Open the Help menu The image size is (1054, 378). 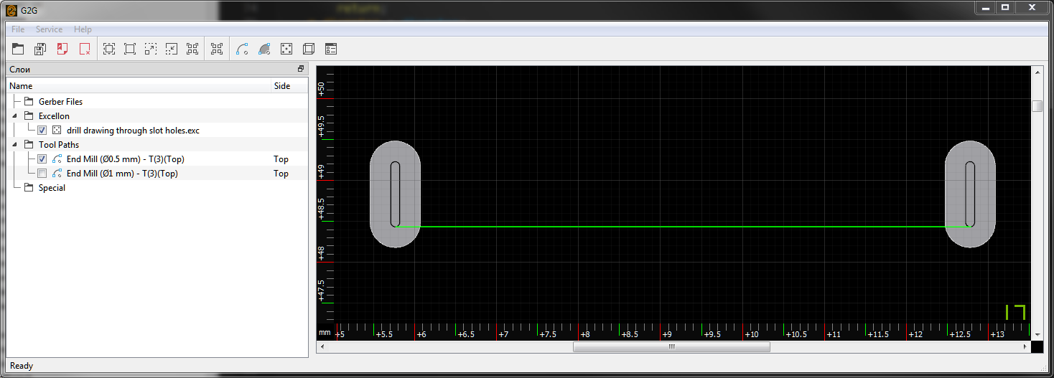pyautogui.click(x=83, y=29)
